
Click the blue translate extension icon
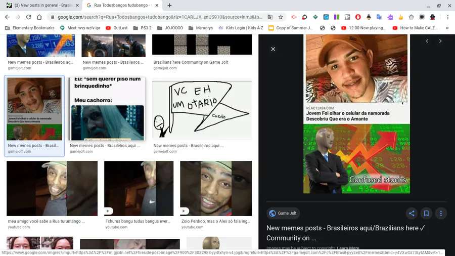(379, 17)
